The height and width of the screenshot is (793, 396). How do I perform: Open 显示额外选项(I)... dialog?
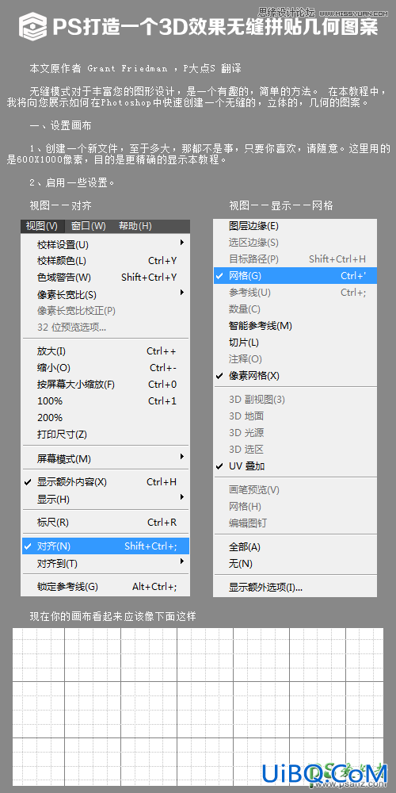[x=295, y=587]
